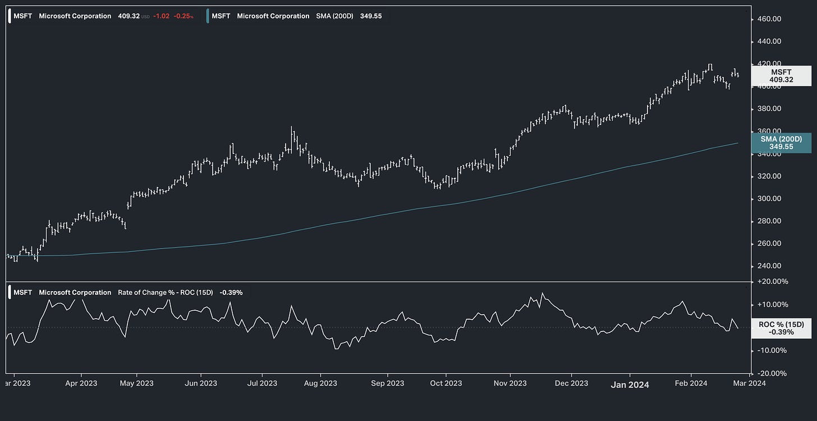
Task: Click the Mar 2024 date label
Action: [x=749, y=383]
